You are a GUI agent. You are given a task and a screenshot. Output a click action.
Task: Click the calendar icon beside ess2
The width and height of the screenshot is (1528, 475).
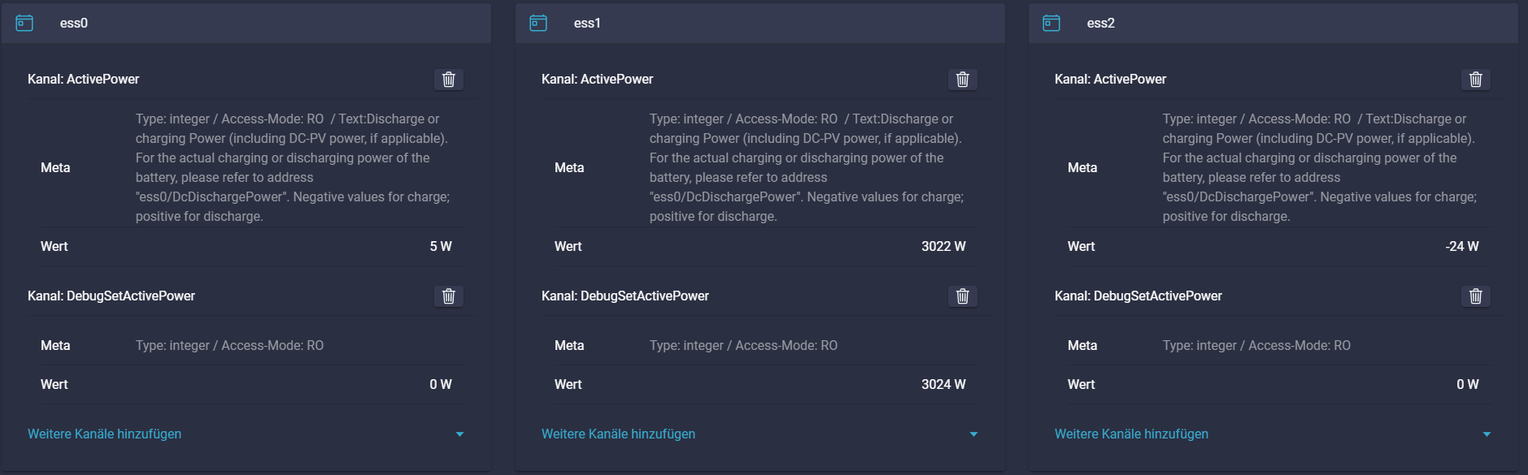(x=1051, y=23)
